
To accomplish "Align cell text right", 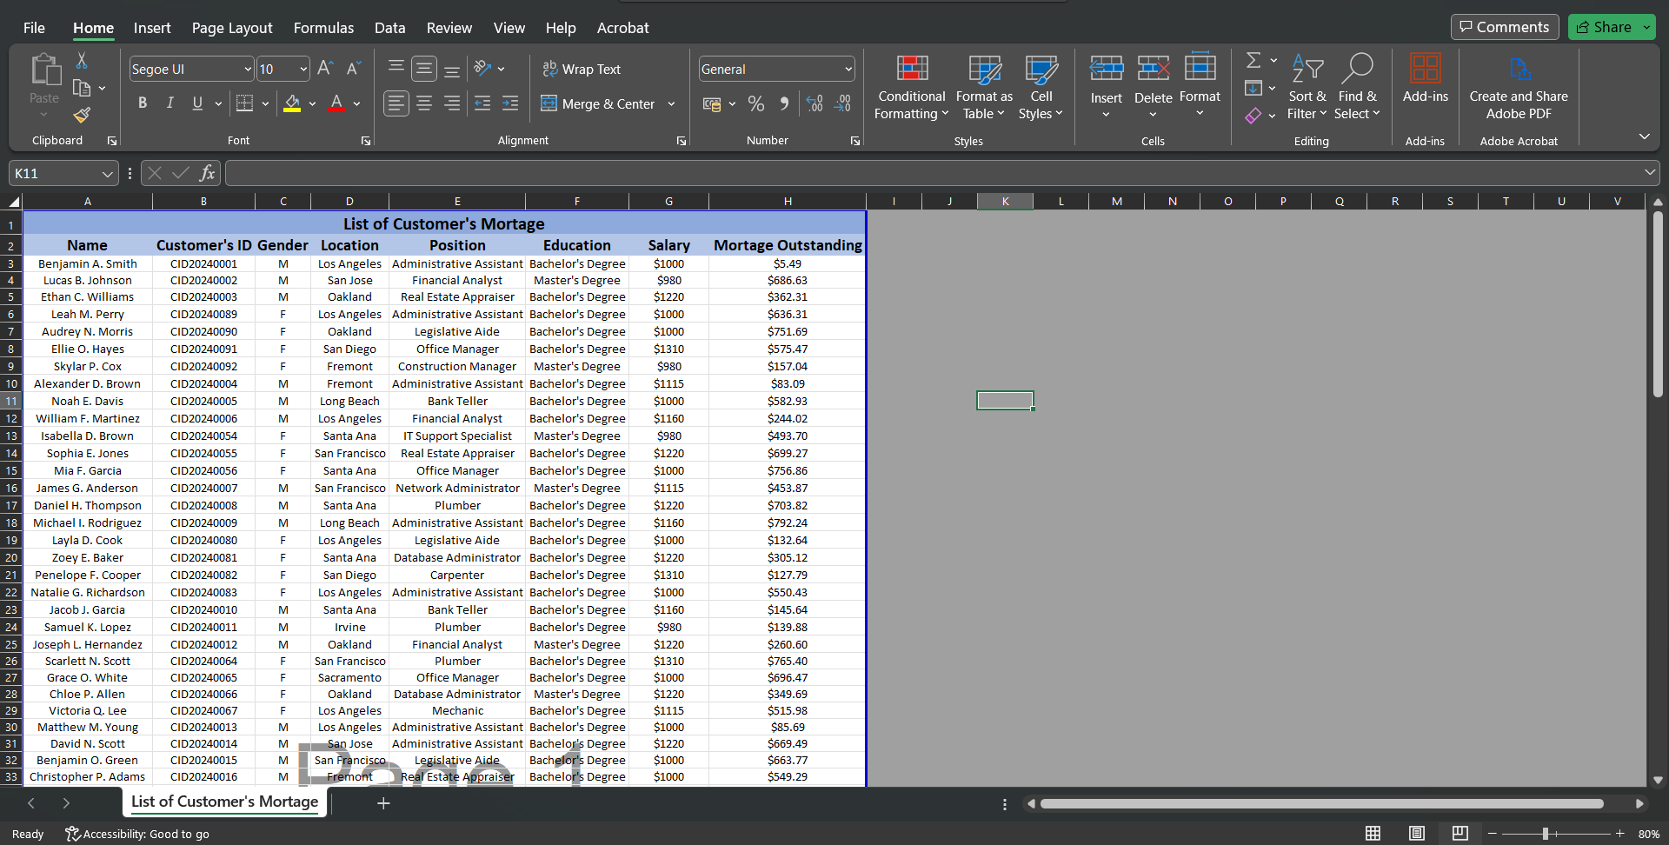I will pos(452,103).
